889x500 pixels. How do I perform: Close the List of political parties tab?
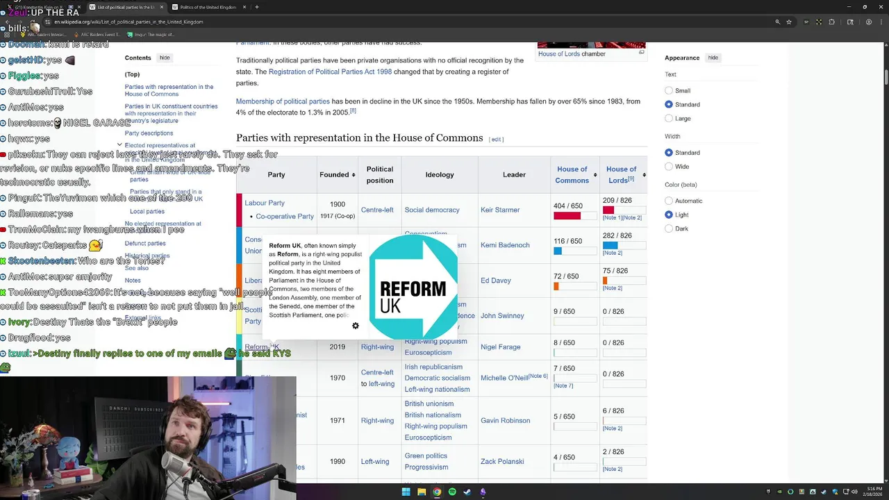(162, 7)
